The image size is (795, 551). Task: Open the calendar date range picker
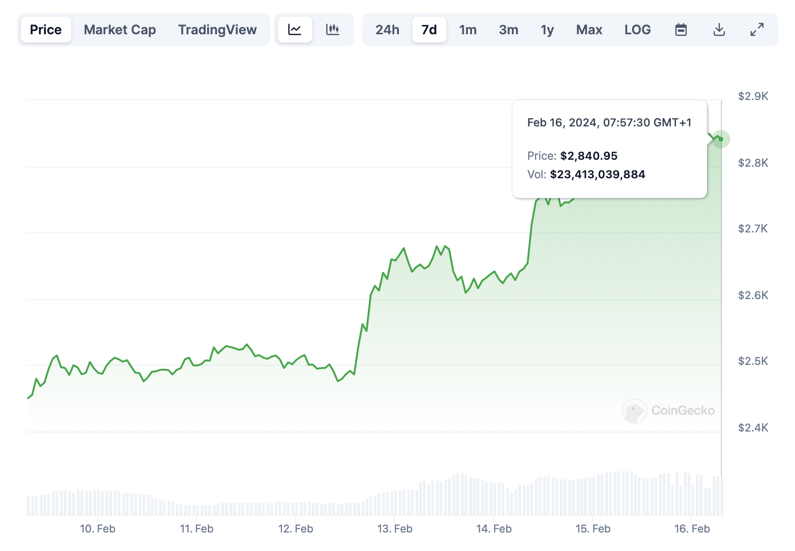point(681,30)
